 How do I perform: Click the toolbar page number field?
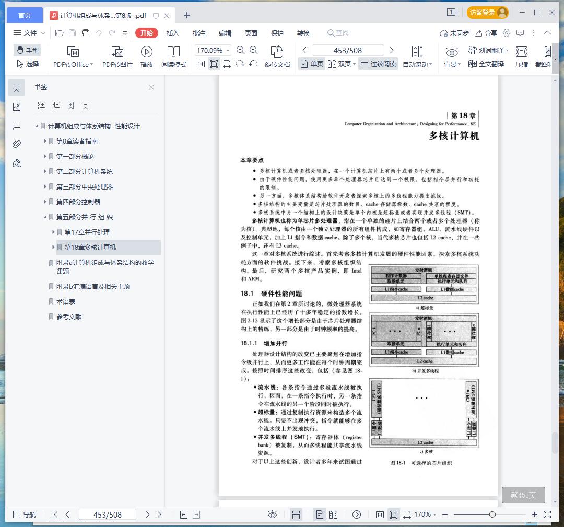[348, 50]
